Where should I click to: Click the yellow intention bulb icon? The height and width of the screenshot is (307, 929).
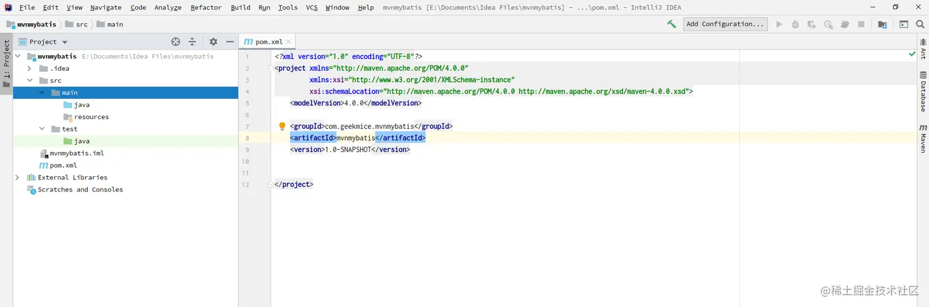click(x=282, y=126)
